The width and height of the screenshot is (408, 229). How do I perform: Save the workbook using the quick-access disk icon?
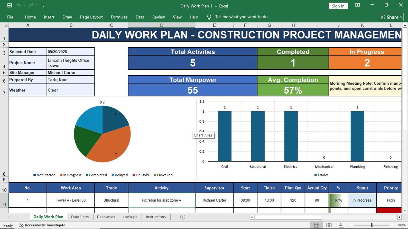pos(10,5)
